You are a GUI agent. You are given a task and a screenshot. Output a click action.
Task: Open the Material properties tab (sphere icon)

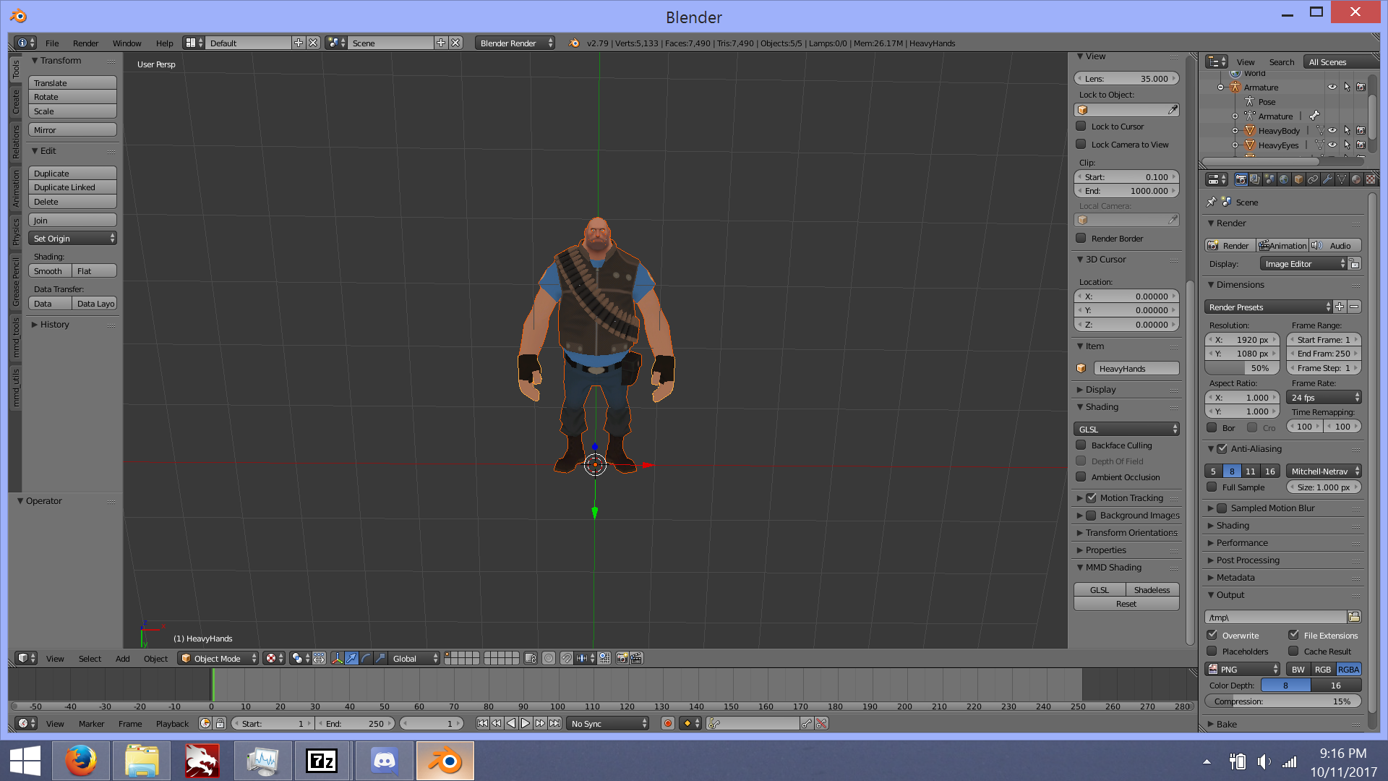[1356, 179]
